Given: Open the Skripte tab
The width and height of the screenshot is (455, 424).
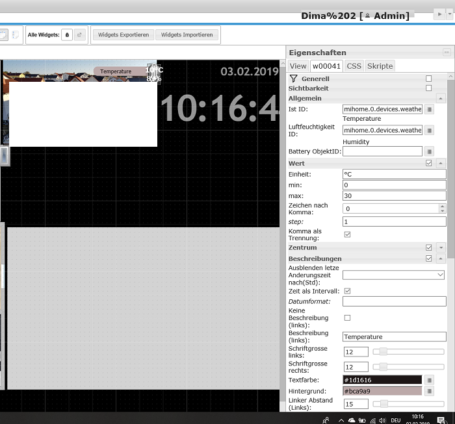Looking at the screenshot, I should coord(380,66).
